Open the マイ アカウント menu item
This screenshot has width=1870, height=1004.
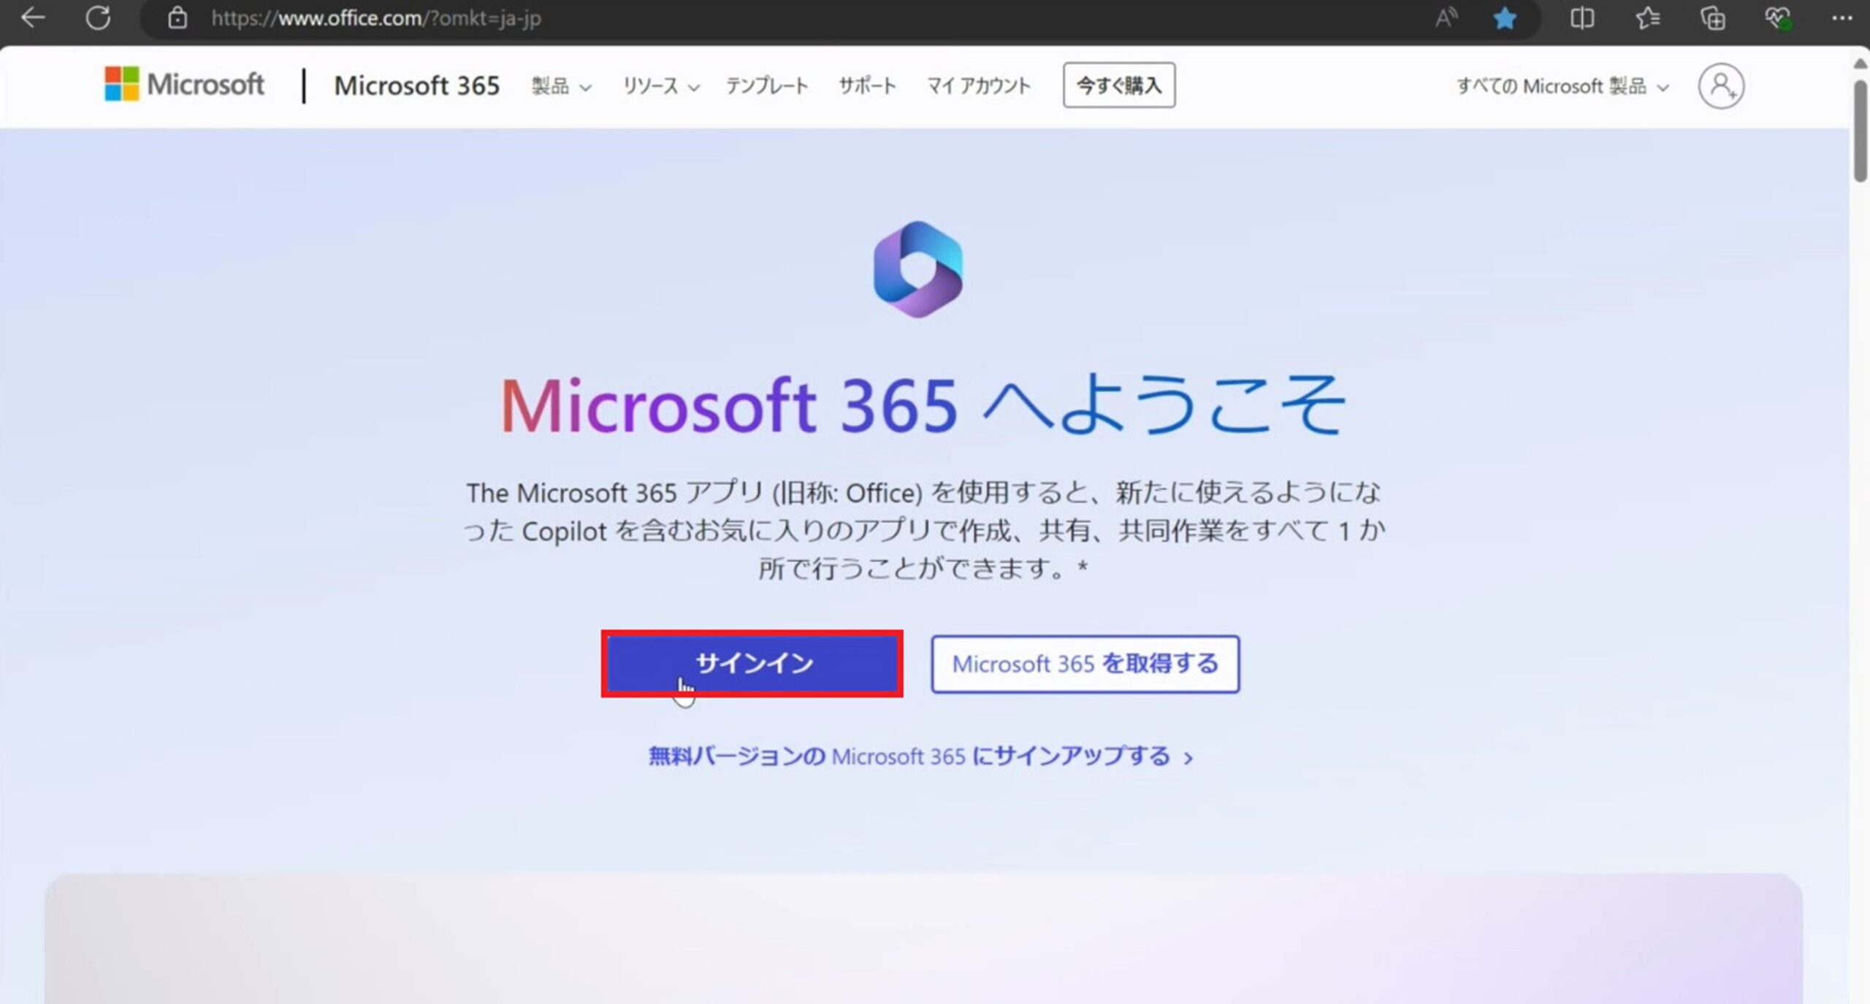979,86
